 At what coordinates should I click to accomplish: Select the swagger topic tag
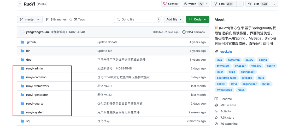tap(240, 66)
